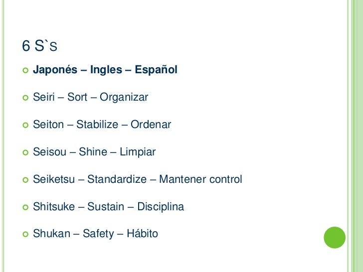
Task: Click the word Limpiar
Action: [138, 152]
